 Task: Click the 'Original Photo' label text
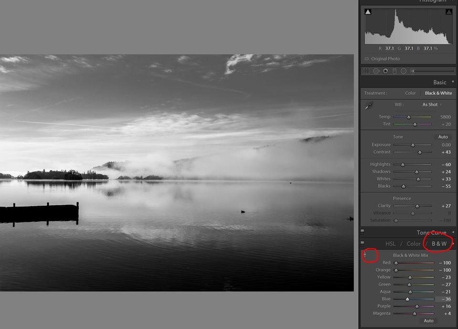385,59
